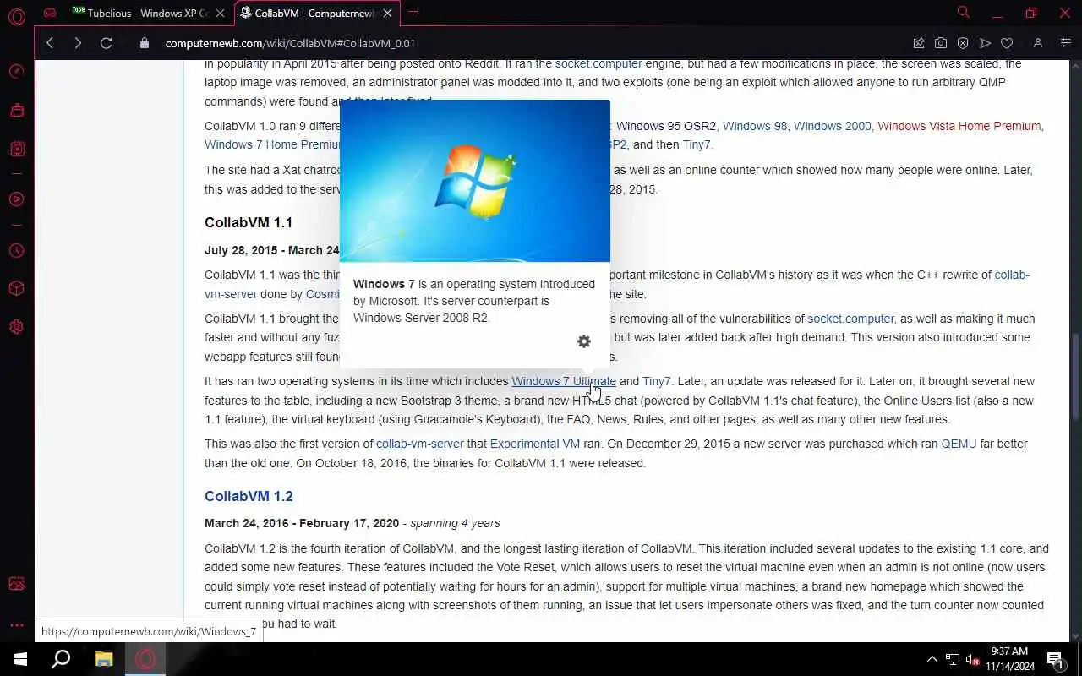Open the sidebar picture icon near bottom

(x=16, y=584)
